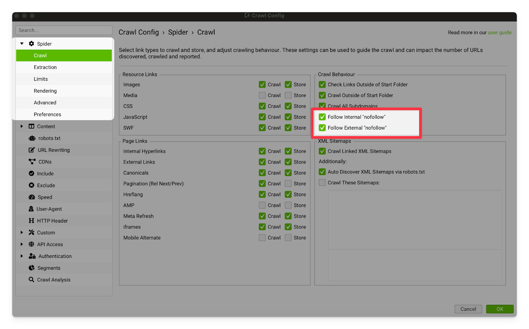Click the Speed gauge icon
This screenshot has width=529, height=329.
[32, 197]
